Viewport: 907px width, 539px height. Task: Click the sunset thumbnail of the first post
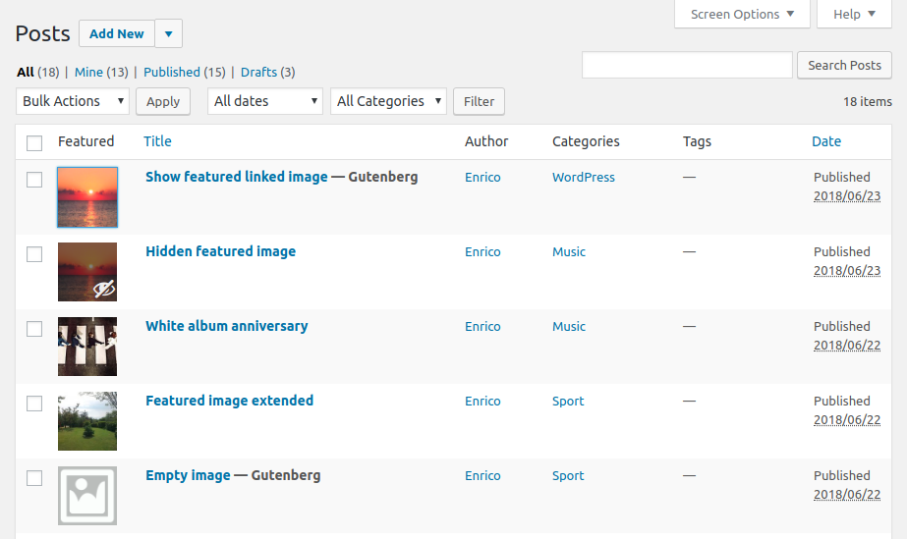coord(87,196)
